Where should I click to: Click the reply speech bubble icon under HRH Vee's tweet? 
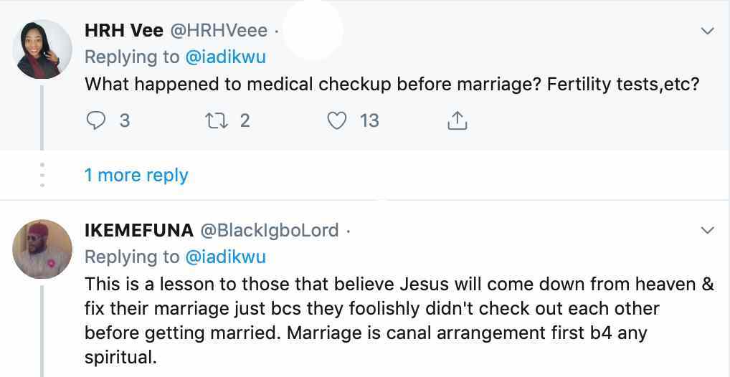point(96,120)
